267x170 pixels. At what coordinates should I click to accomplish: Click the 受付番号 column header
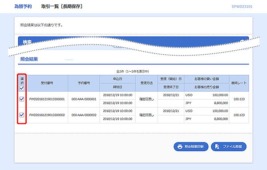47,83
